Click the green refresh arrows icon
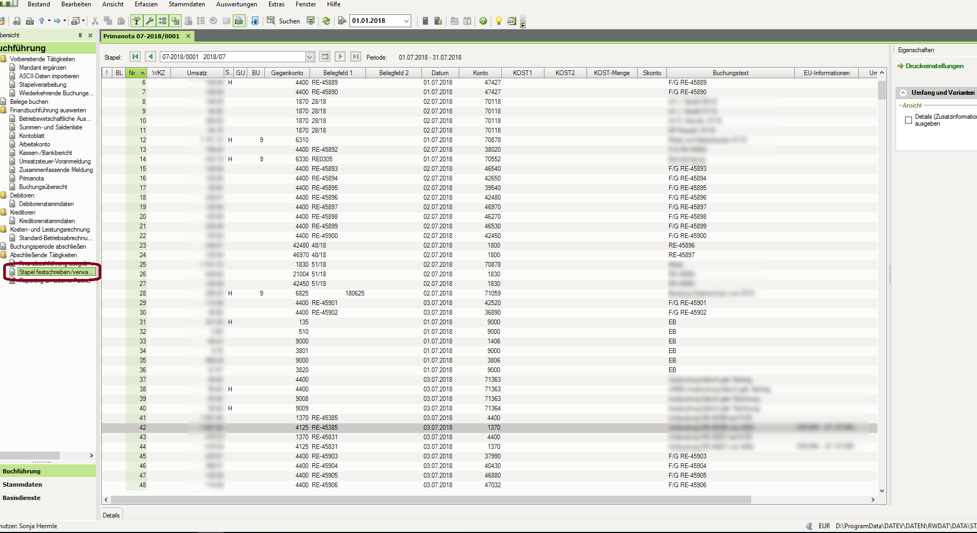Viewport: 977px width, 533px height. coord(326,21)
